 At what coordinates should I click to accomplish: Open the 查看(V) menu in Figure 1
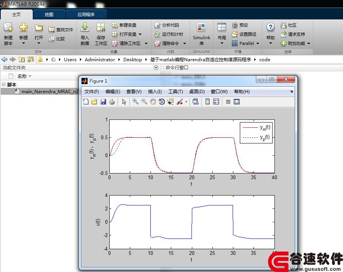click(134, 92)
